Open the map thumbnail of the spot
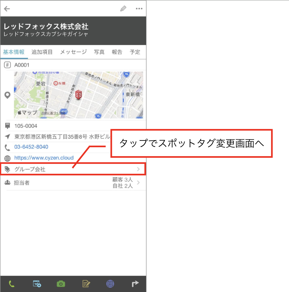 (79, 95)
